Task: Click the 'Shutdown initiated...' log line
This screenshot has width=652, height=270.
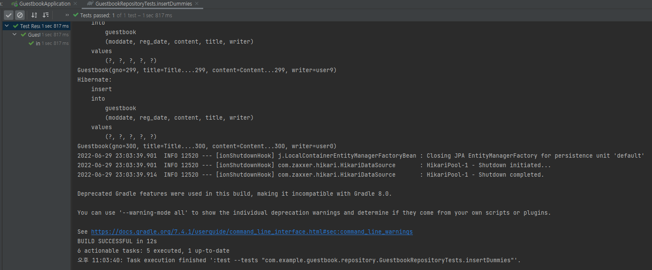Action: (x=314, y=165)
